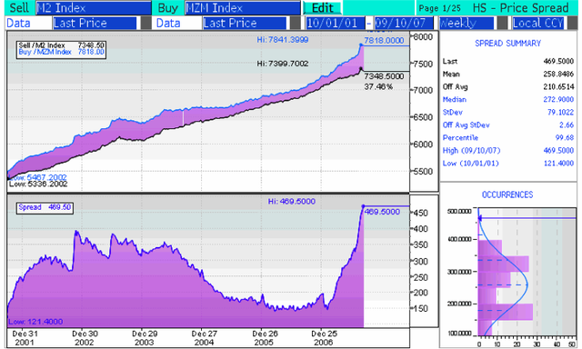Select the M2 Index sell field
This screenshot has height=349, width=582.
click(94, 8)
